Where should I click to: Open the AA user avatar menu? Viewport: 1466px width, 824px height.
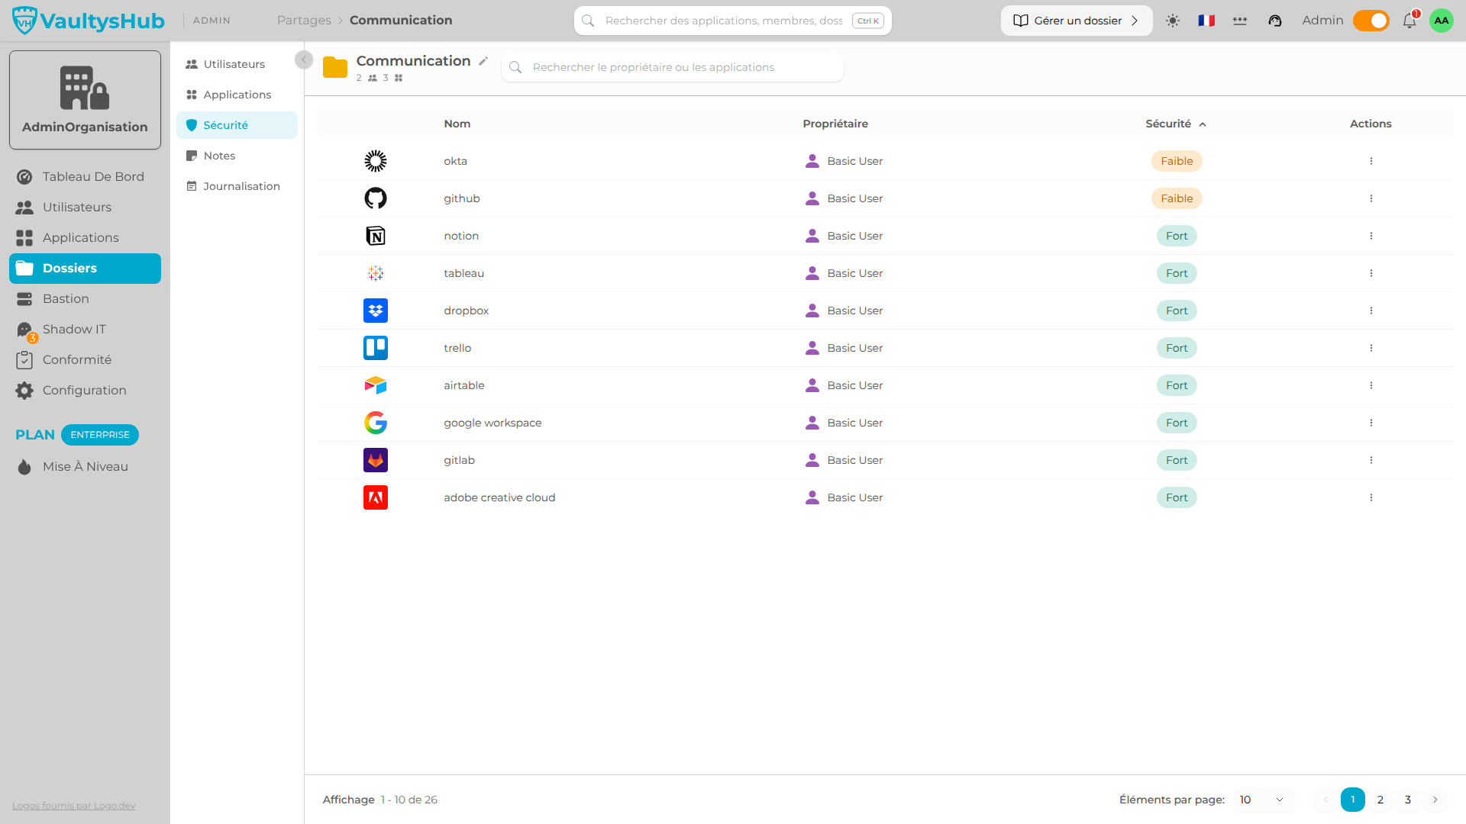(1442, 21)
